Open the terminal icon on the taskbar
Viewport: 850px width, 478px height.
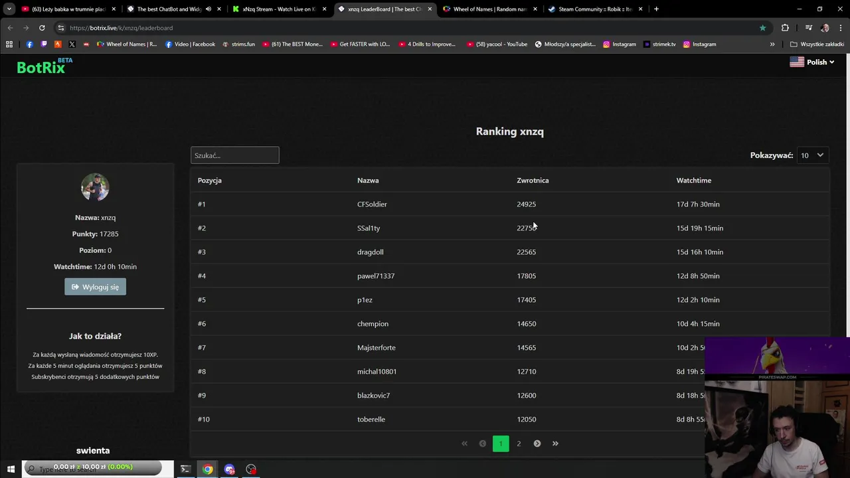pyautogui.click(x=185, y=469)
